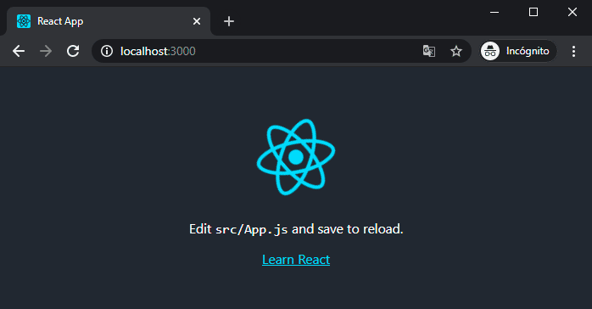
Task: Bookmark this page with the star icon
Action: coord(456,51)
